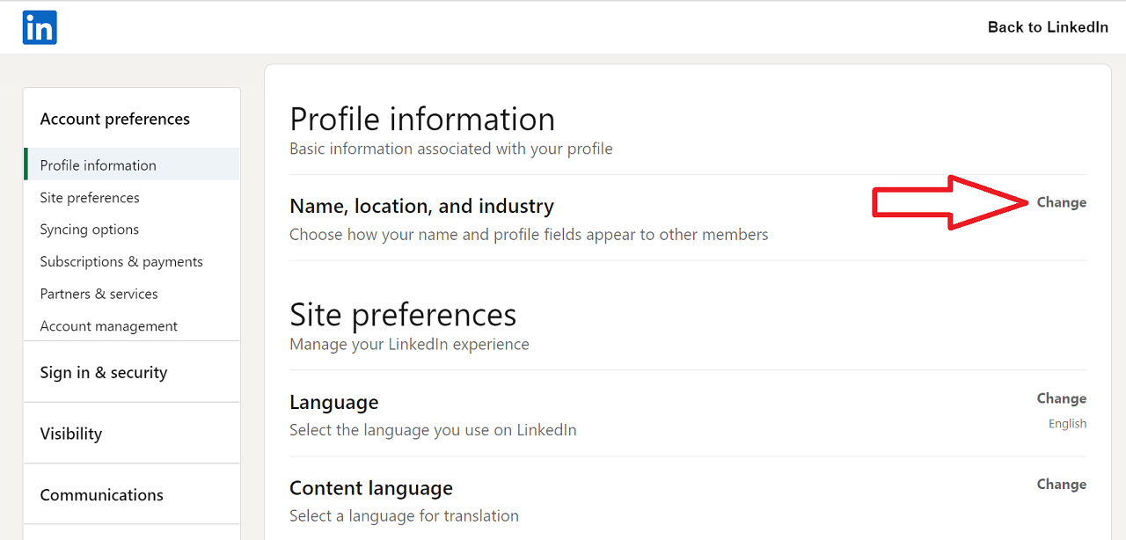The image size is (1126, 540).
Task: Click Change next to Content language
Action: [x=1061, y=485]
